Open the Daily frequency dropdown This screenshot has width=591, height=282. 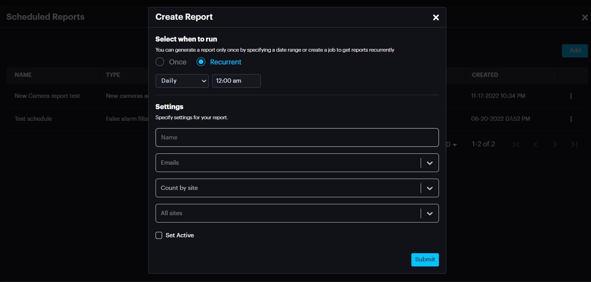tap(182, 81)
